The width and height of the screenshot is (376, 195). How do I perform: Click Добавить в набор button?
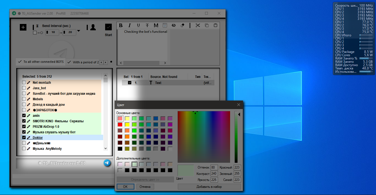coord(209,186)
